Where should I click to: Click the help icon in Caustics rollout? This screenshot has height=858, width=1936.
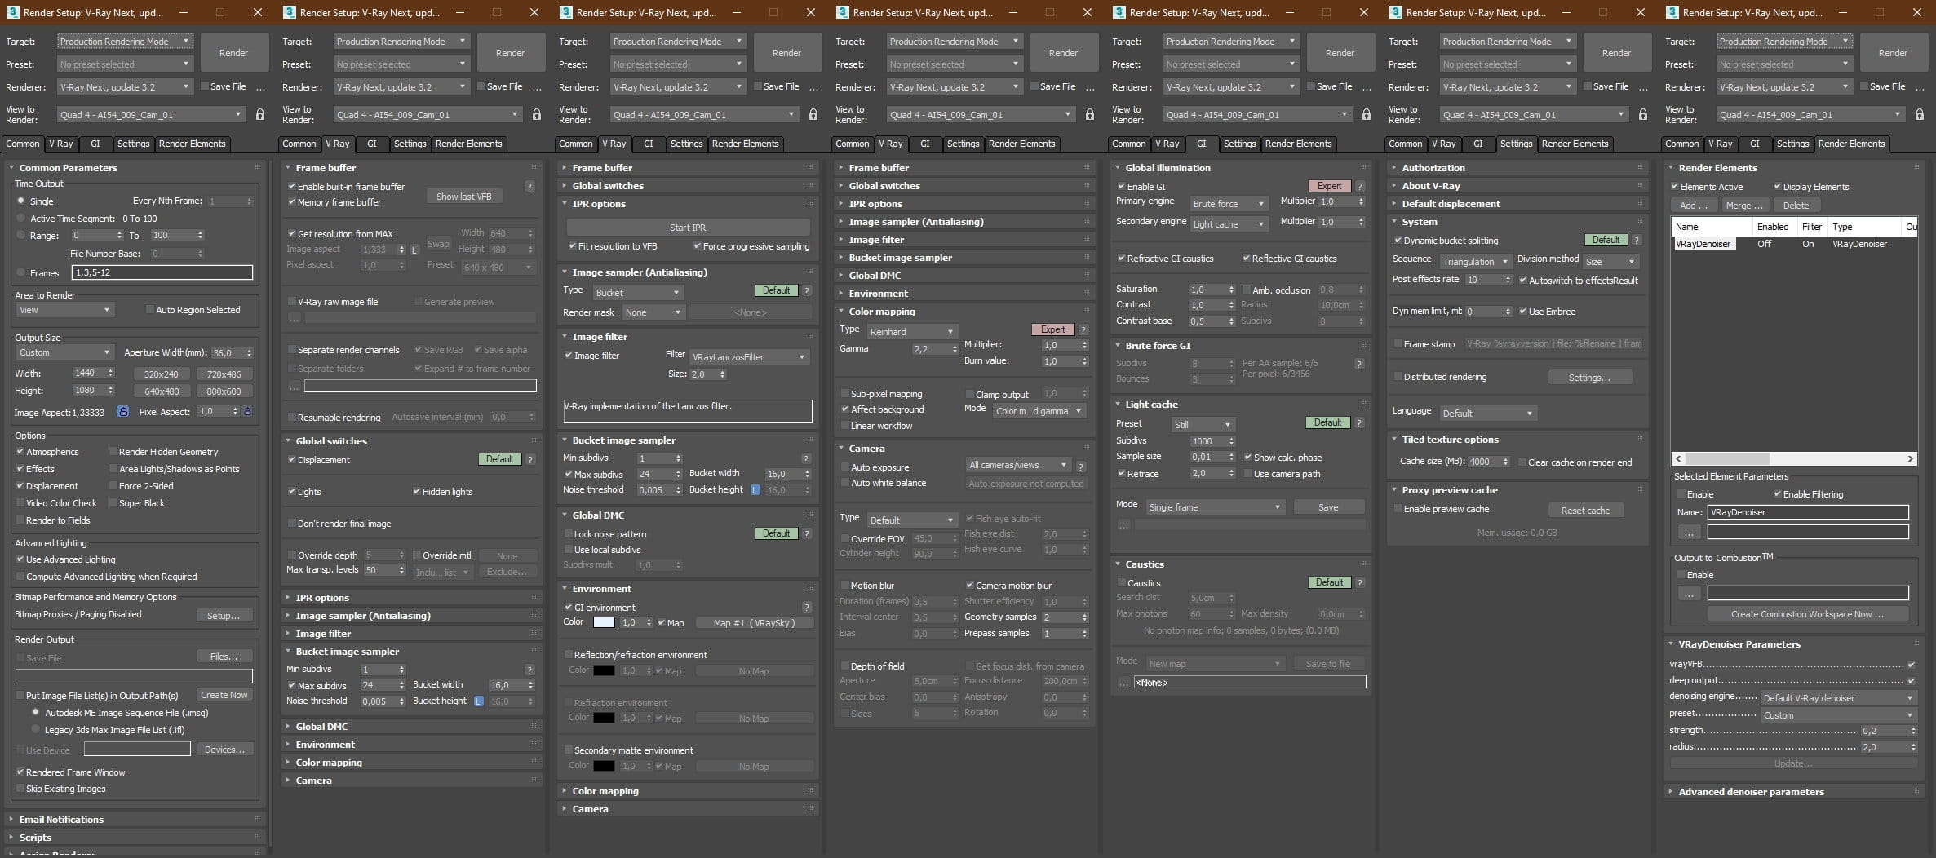[x=1359, y=582]
